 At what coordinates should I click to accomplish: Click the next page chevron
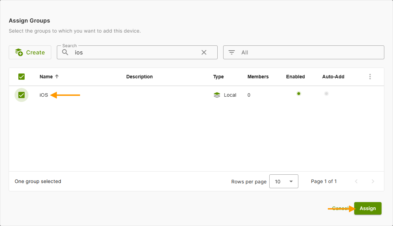tap(373, 181)
